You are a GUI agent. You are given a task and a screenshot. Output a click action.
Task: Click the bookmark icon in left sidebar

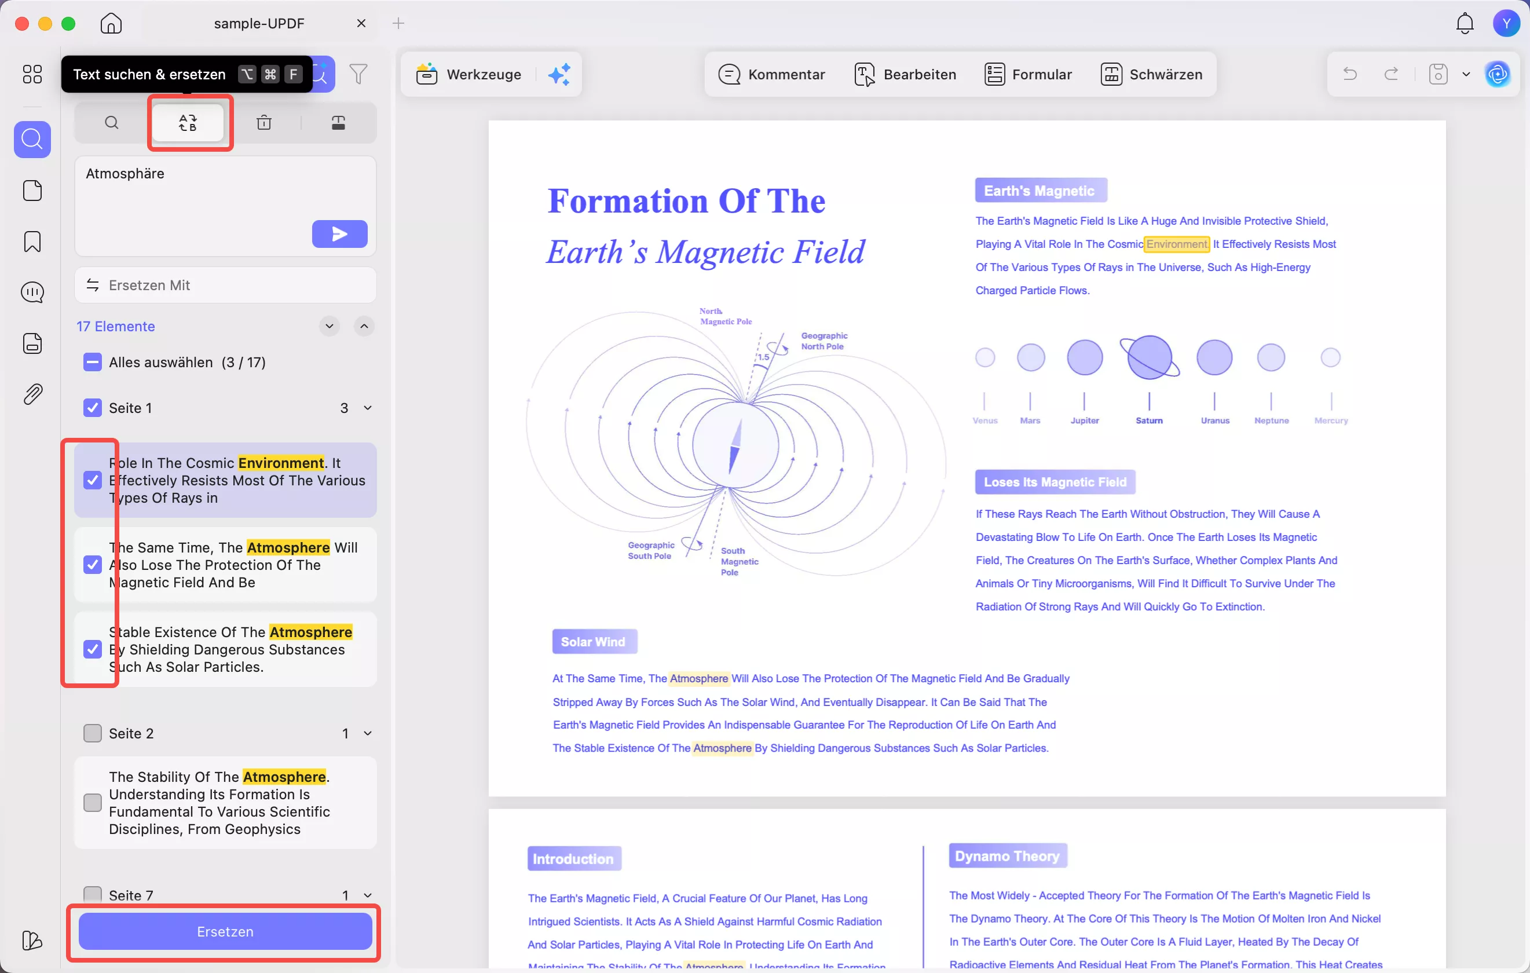click(x=32, y=242)
